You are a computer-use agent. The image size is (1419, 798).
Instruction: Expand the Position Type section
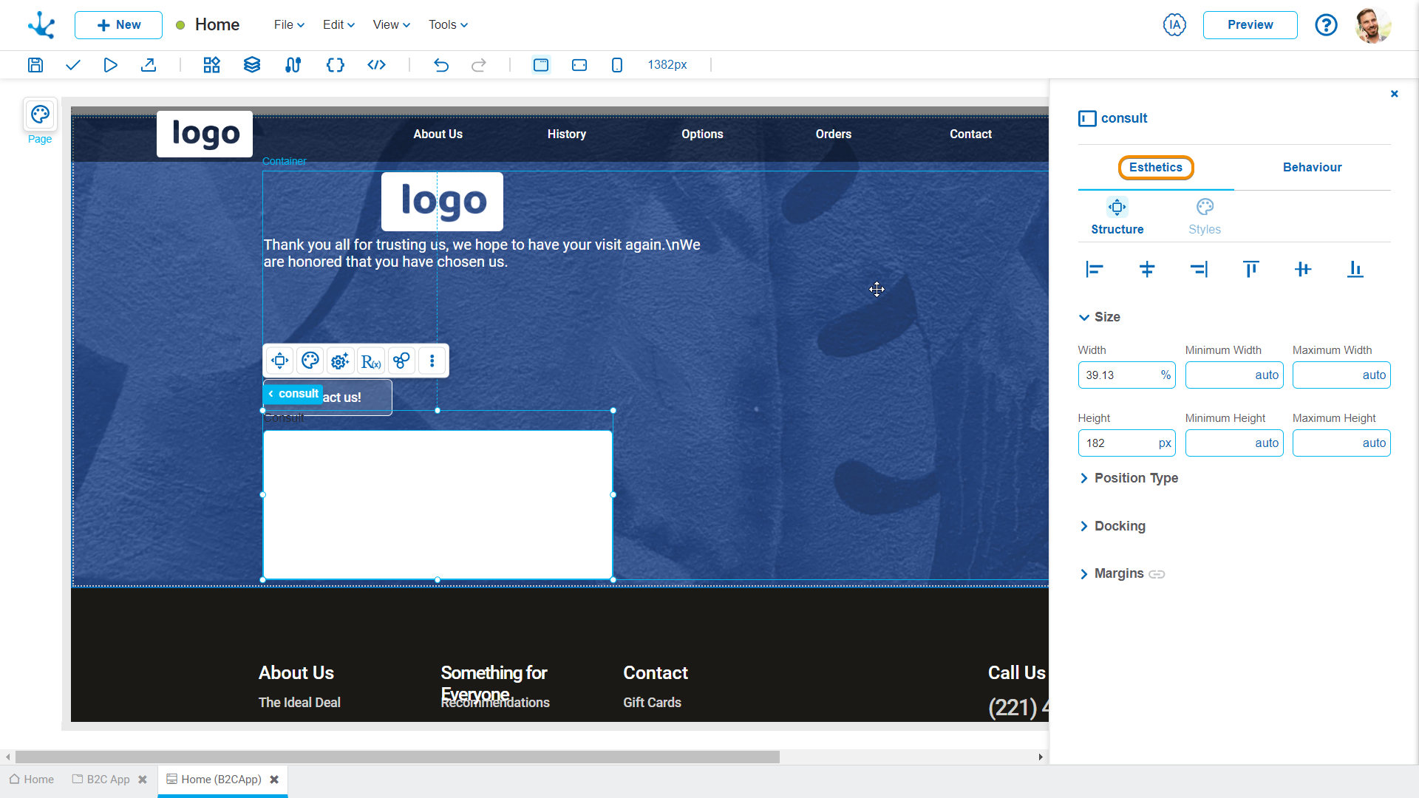[x=1135, y=478]
